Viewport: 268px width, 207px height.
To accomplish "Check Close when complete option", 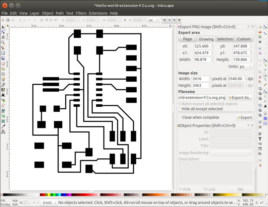I will coord(180,117).
